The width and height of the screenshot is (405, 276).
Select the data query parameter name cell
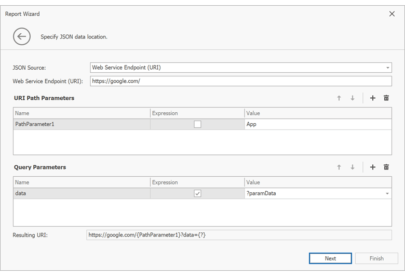(82, 193)
